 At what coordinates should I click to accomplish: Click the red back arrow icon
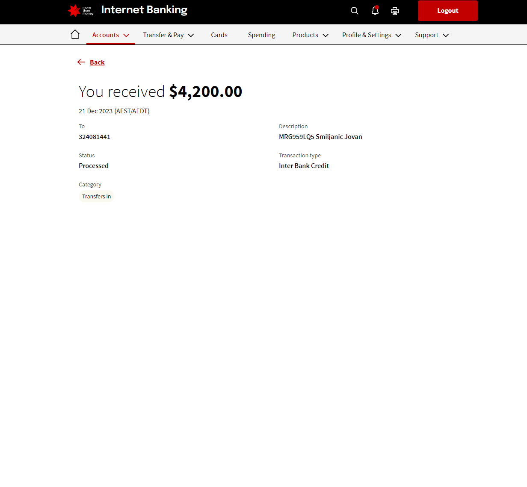click(81, 62)
